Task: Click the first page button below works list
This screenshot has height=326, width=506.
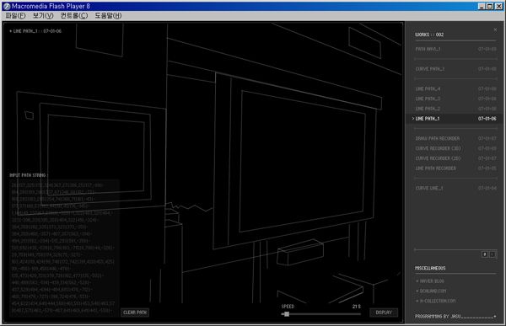Action: (484, 254)
